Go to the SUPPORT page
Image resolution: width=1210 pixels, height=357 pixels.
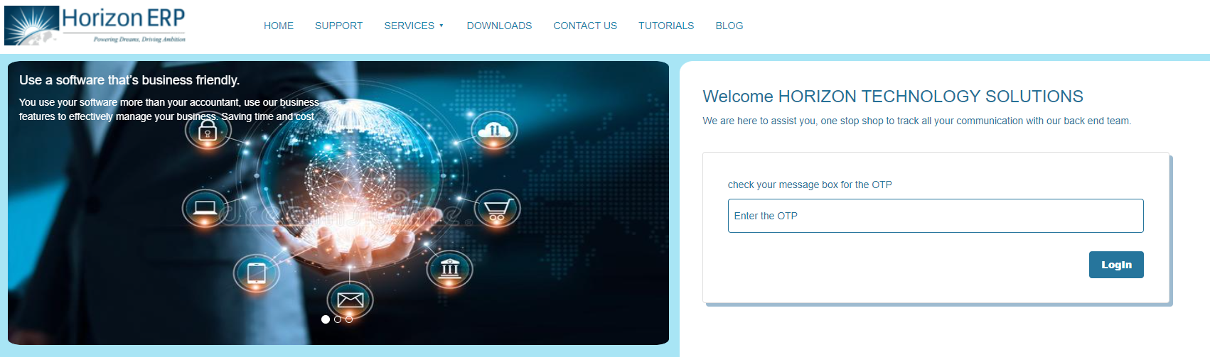338,26
